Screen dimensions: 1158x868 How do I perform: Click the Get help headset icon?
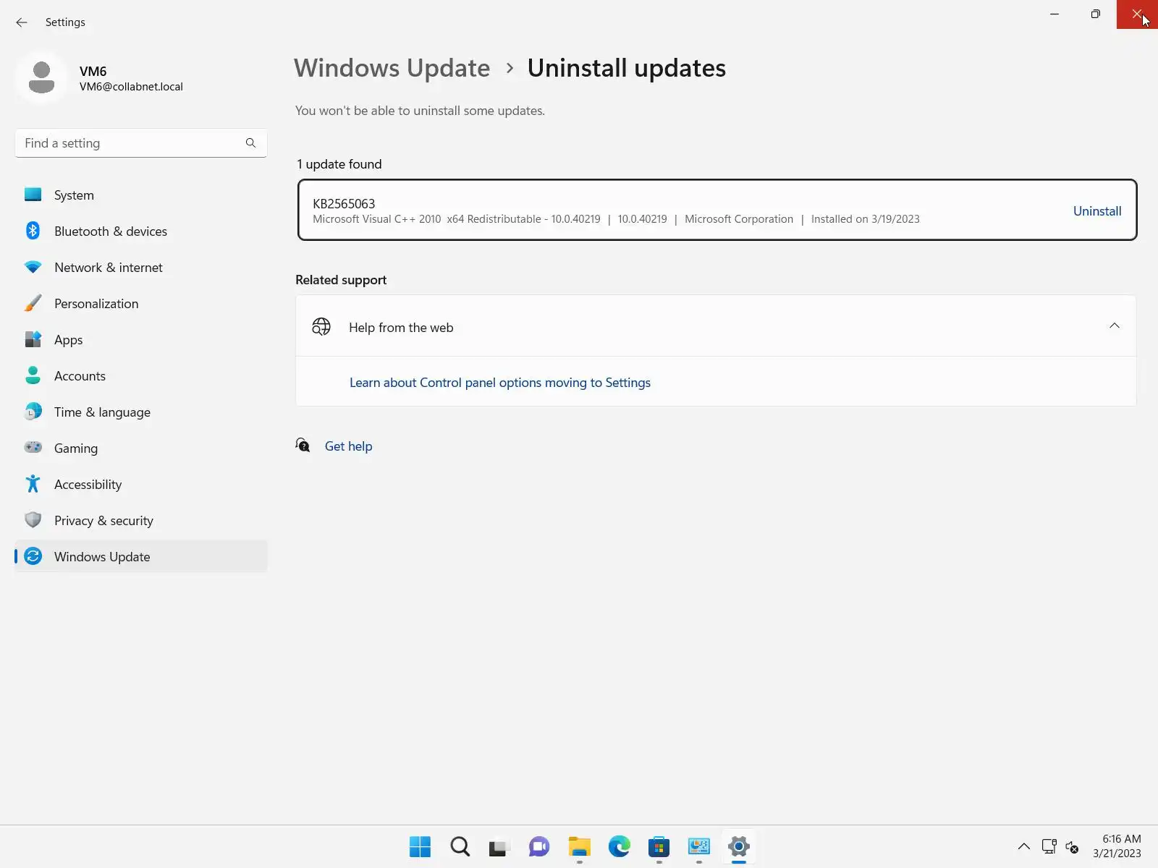(x=303, y=446)
